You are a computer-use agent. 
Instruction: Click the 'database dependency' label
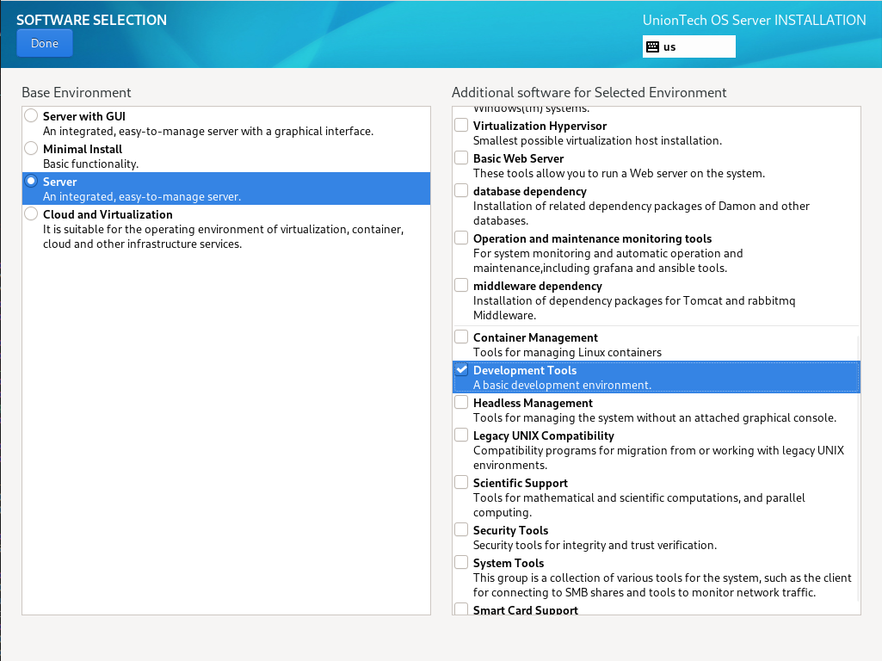[x=530, y=191]
